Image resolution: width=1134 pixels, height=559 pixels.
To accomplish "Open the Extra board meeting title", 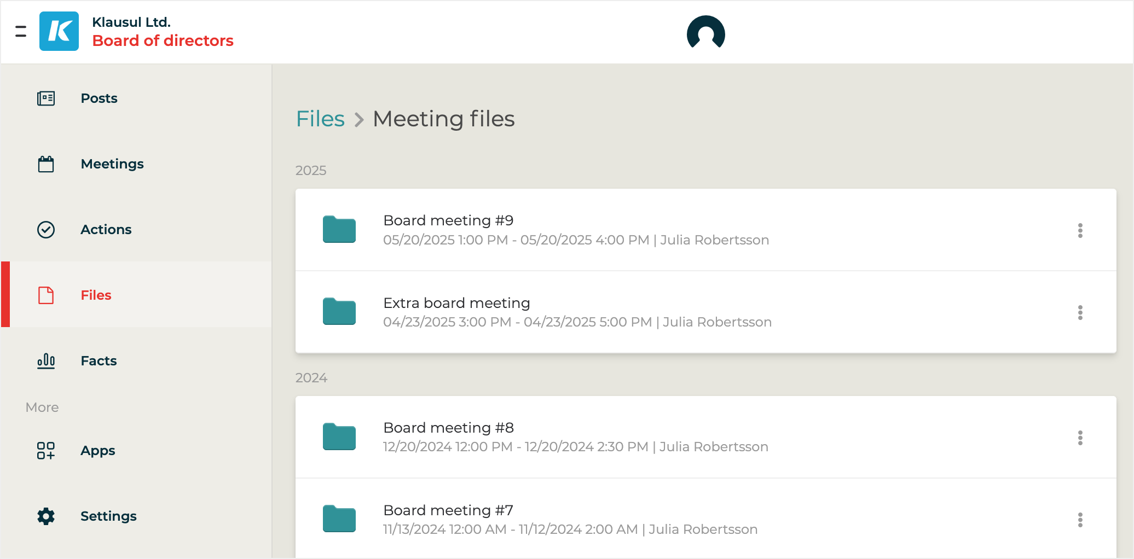I will tap(456, 303).
